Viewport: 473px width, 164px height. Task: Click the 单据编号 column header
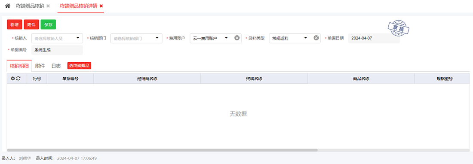(70, 79)
